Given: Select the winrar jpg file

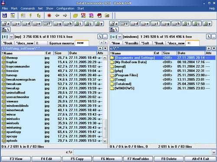Looking at the screenshot, I should pos(52,114).
